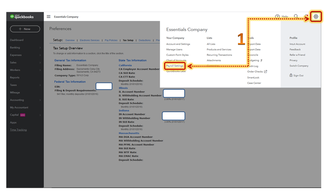Click the NEW badge next to Capital

coord(23,115)
